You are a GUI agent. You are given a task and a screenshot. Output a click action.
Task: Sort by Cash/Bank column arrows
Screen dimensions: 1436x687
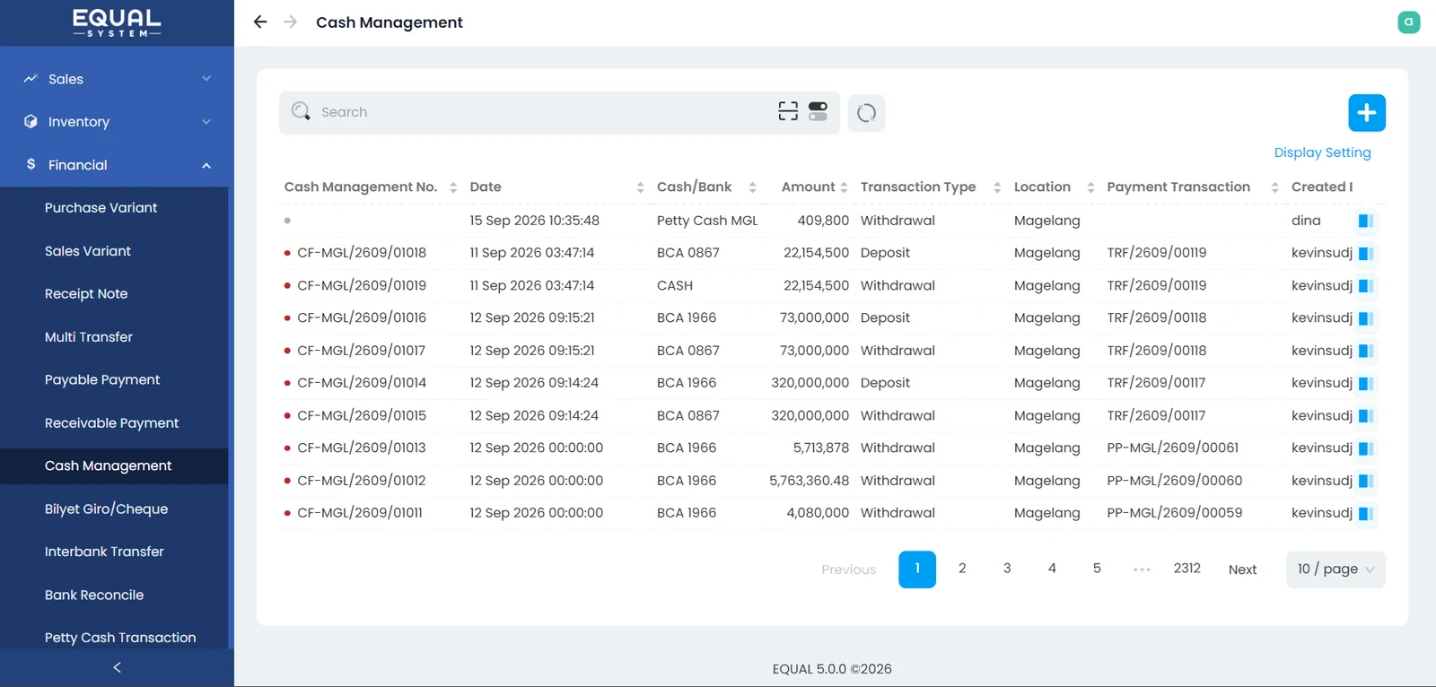tap(752, 187)
